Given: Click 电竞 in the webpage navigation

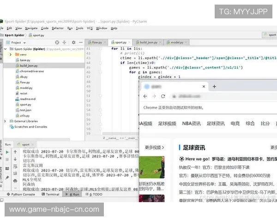Looking at the screenshot, I should coord(235,123).
